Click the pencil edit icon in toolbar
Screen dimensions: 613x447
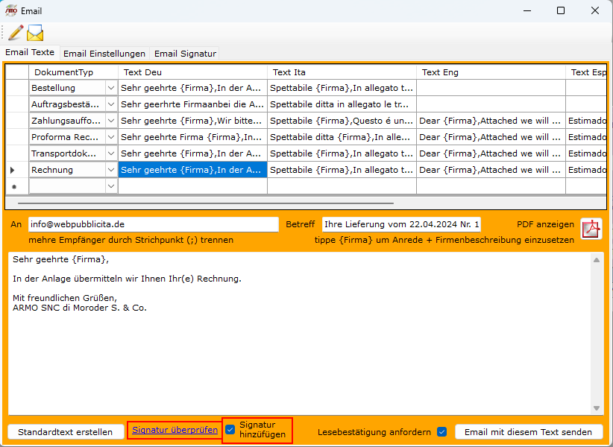(x=15, y=33)
